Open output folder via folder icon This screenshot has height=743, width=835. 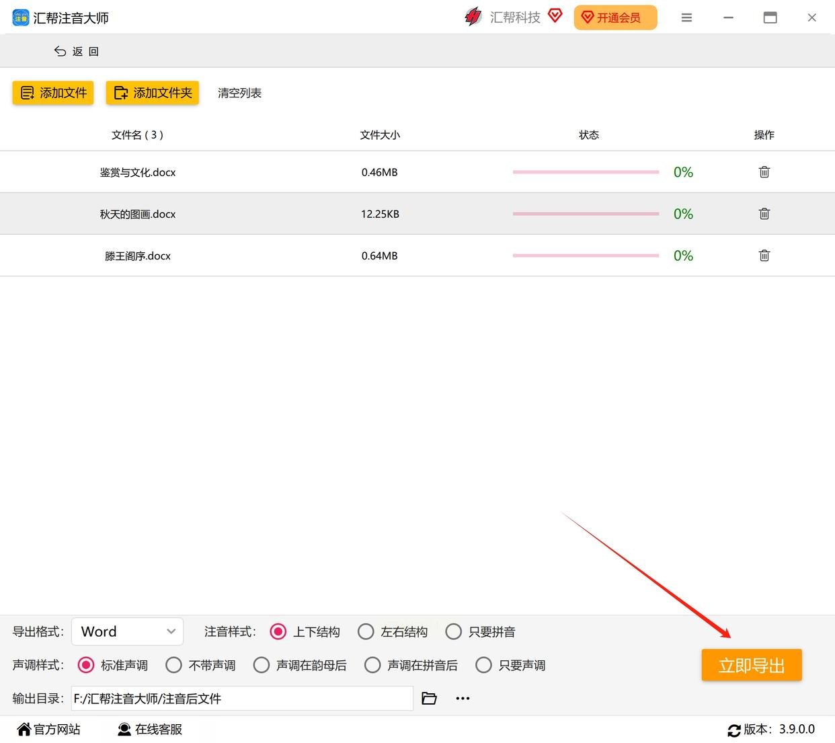point(429,699)
